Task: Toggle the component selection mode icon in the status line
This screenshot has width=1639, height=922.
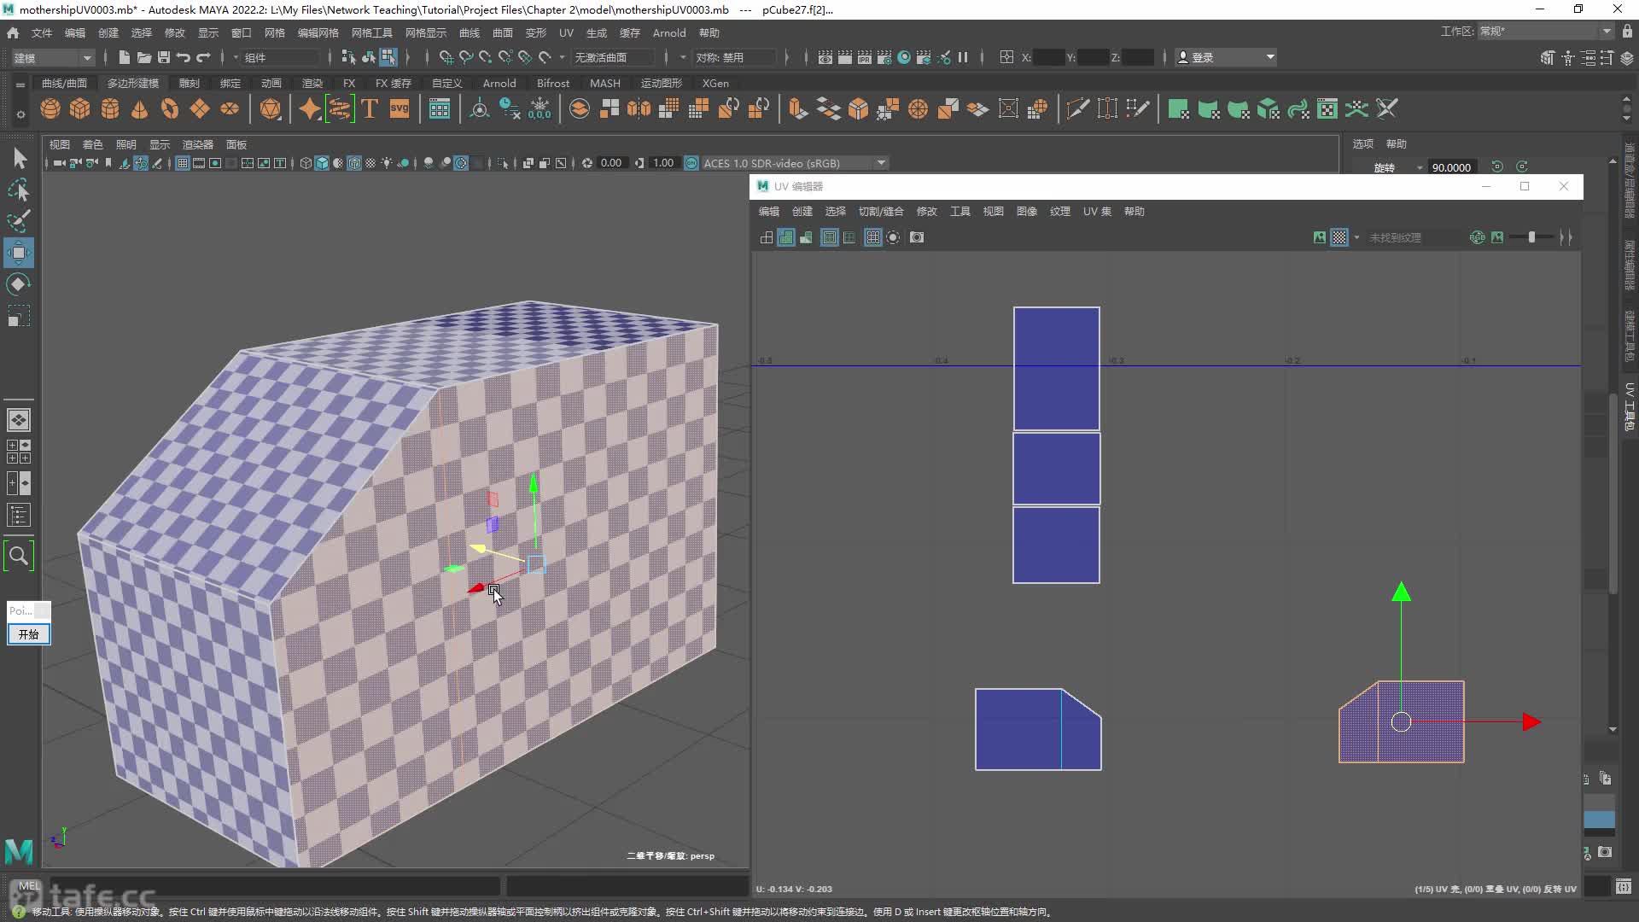Action: [x=388, y=57]
